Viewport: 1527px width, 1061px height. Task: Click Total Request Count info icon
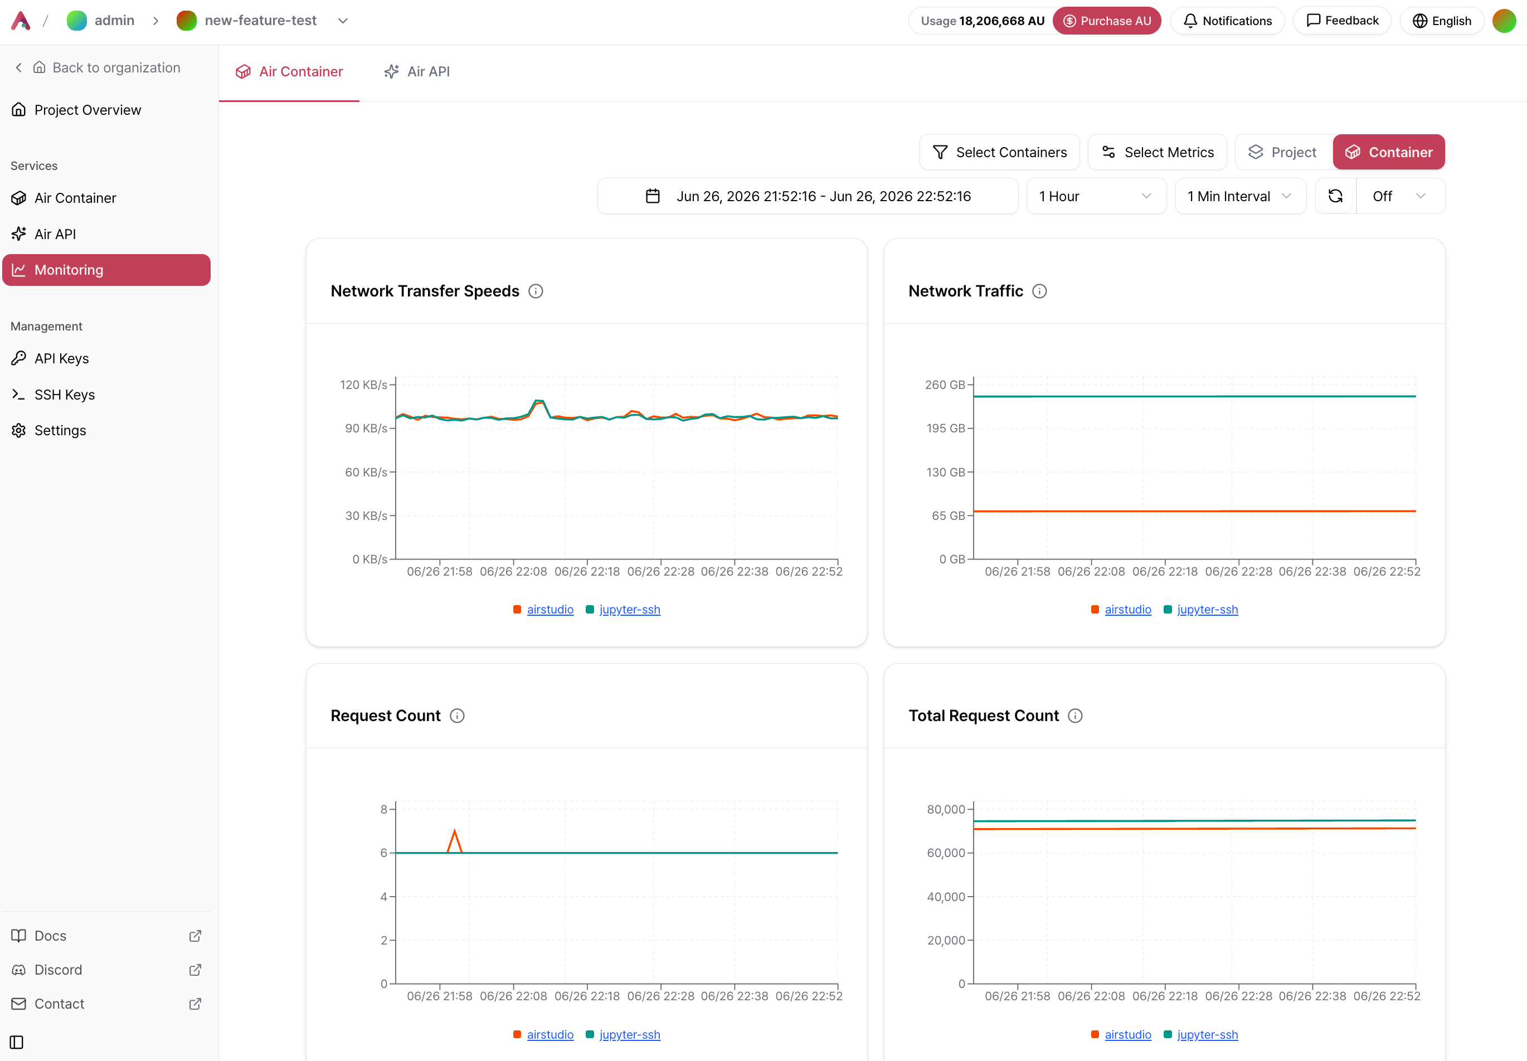click(1076, 716)
